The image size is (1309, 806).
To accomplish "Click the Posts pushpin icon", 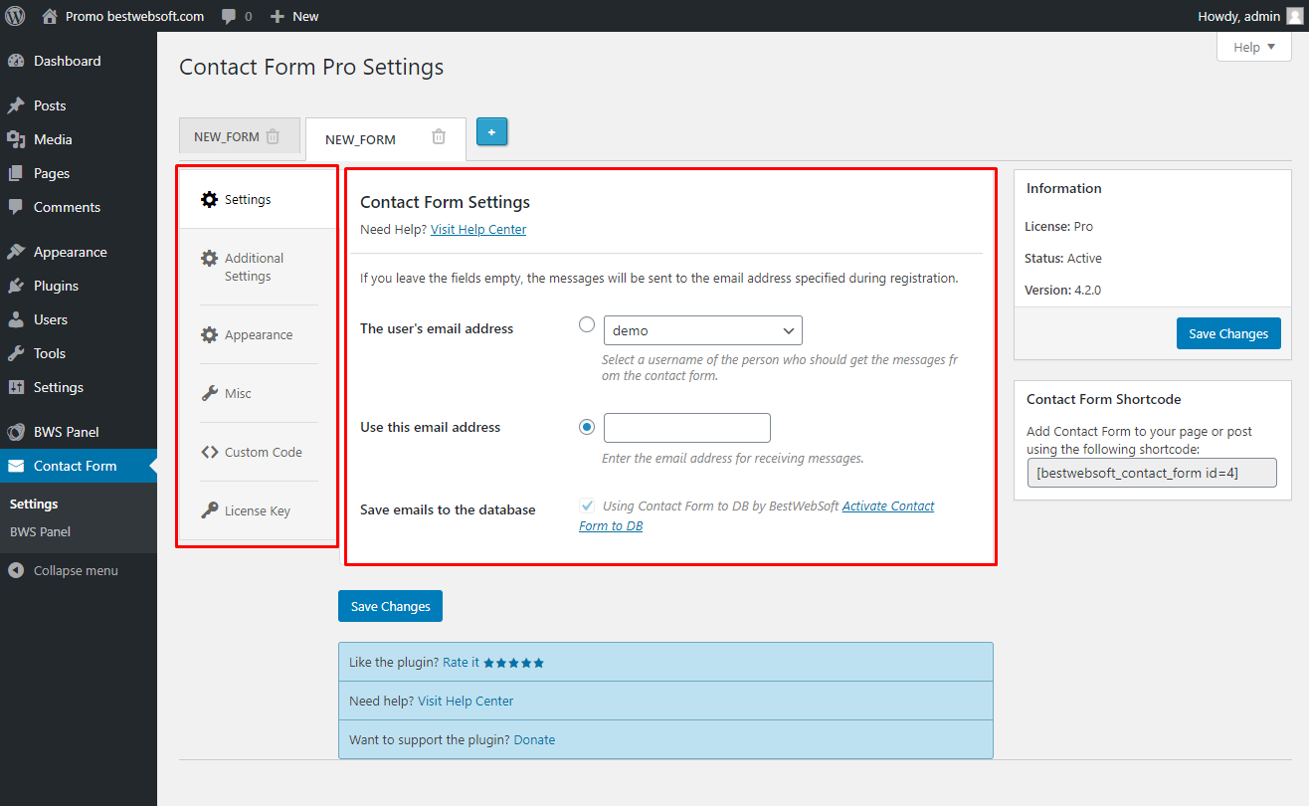I will [x=16, y=105].
